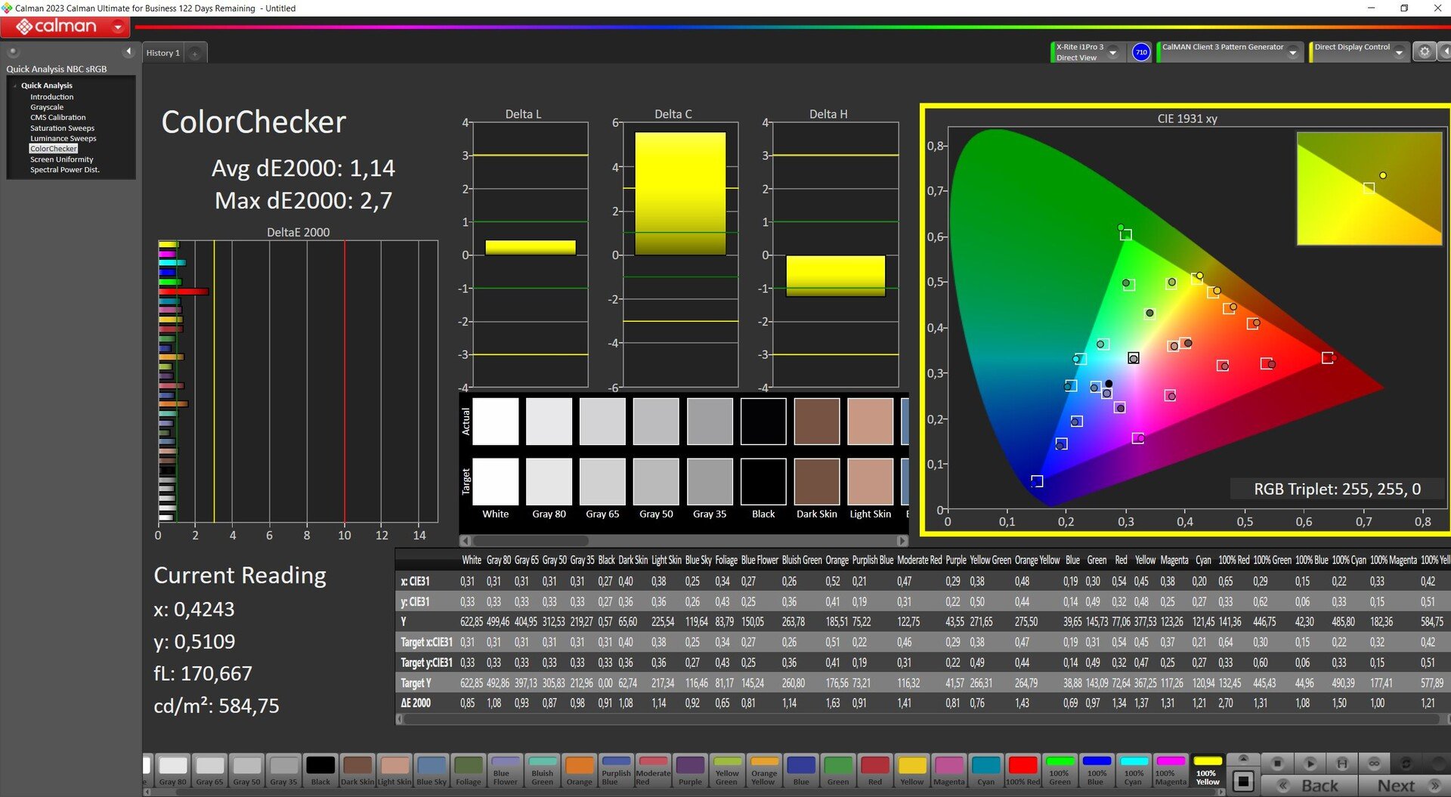Select the Red color patch
The image size is (1451, 797).
click(874, 771)
